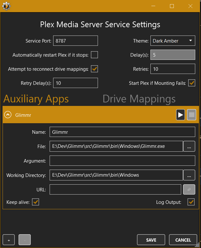Click the File path field
Viewport: 201px width, 248px height.
click(116, 146)
